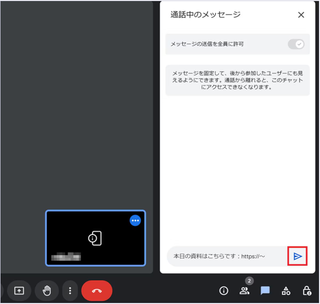The width and height of the screenshot is (320, 304).
Task: Click the device icon in the video tile
Action: pyautogui.click(x=95, y=239)
